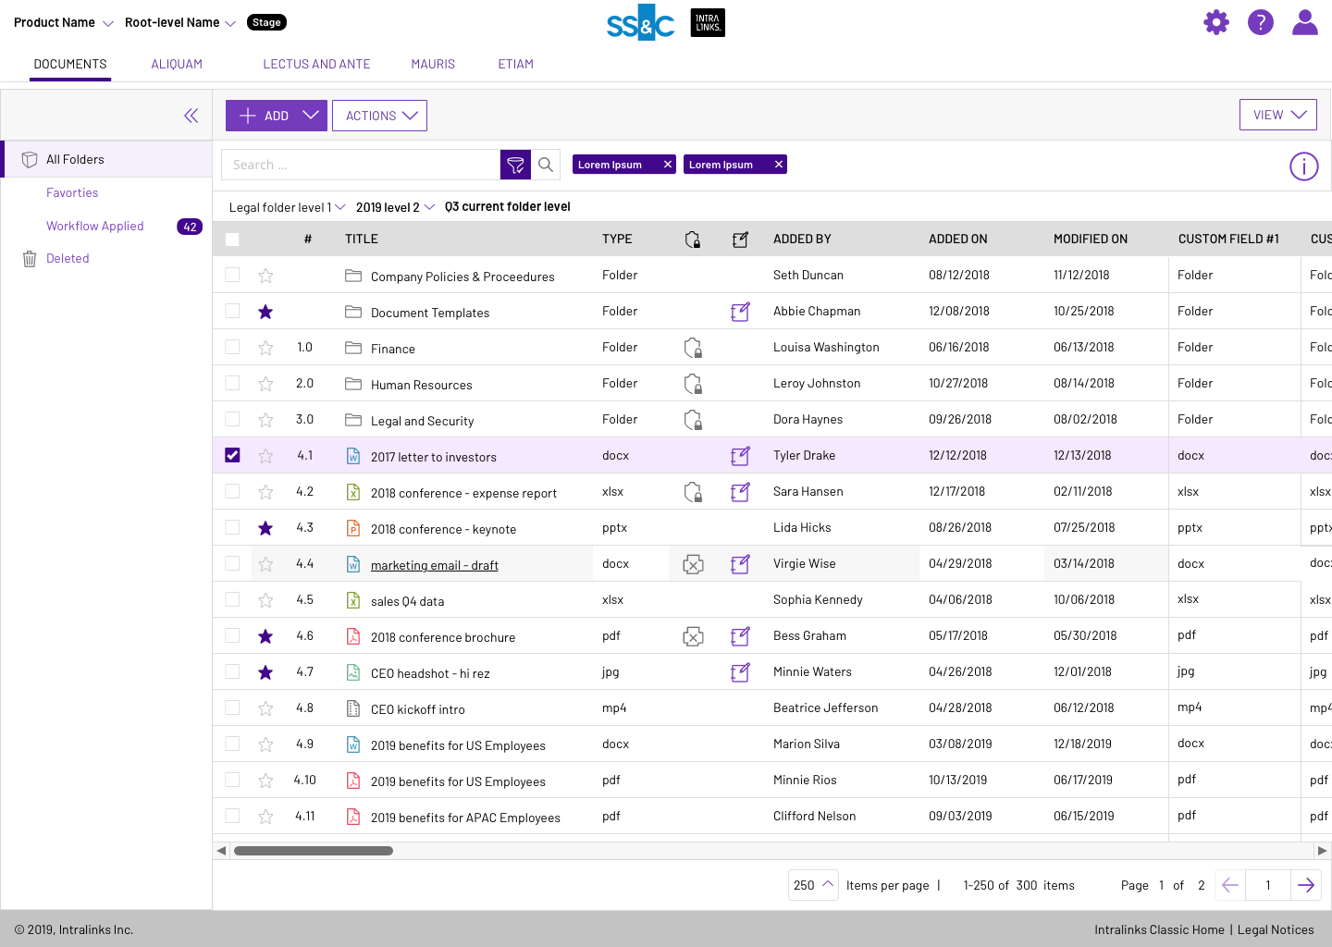Switch to the ALIQUAM tab

coord(177,64)
